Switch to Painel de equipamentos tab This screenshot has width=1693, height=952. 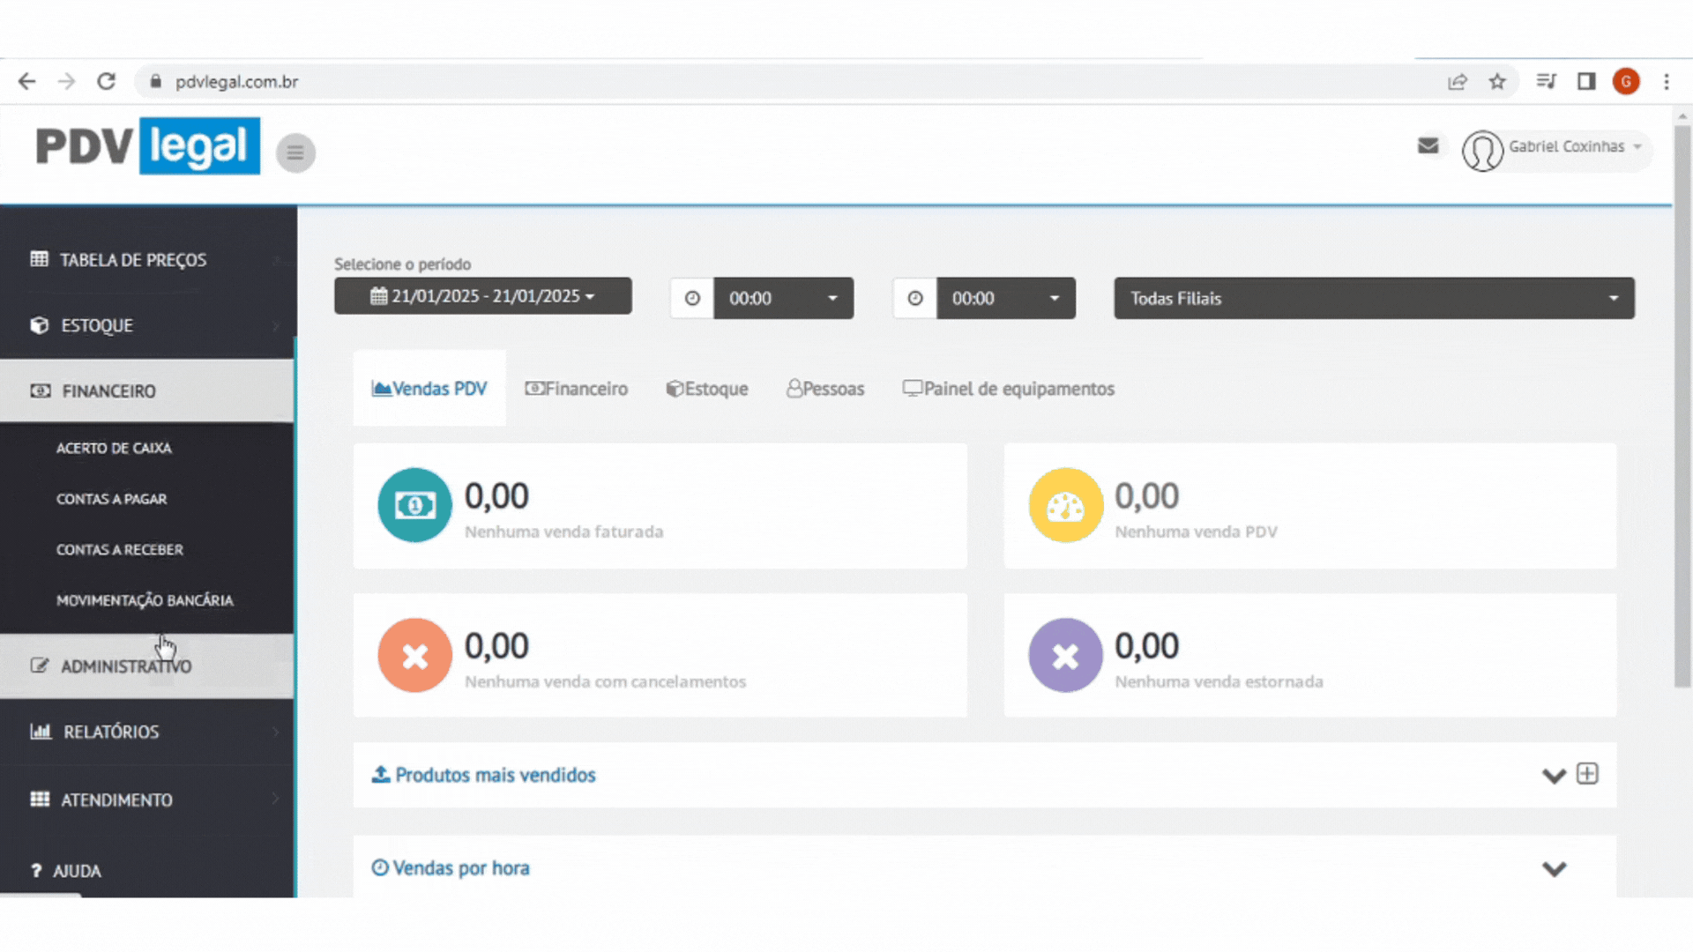tap(1009, 389)
